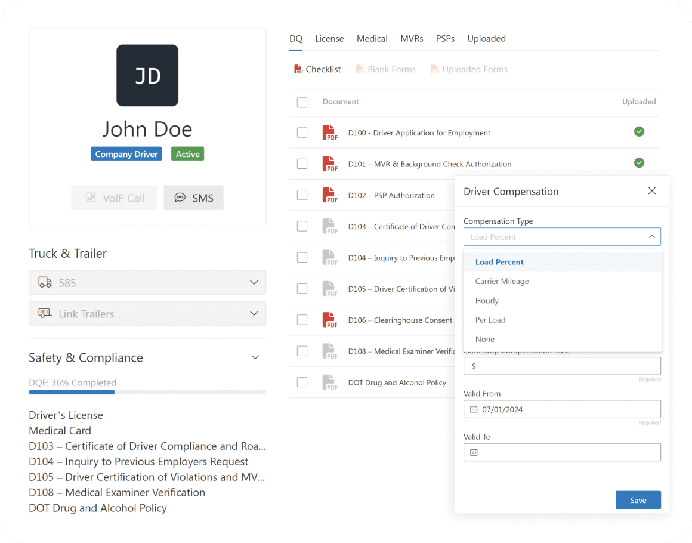Switch to the Uploaded tab
This screenshot has width=692, height=543.
[486, 38]
